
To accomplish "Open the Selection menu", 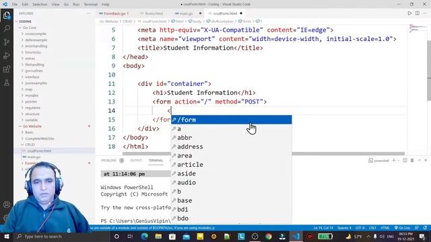I will point(40,4).
